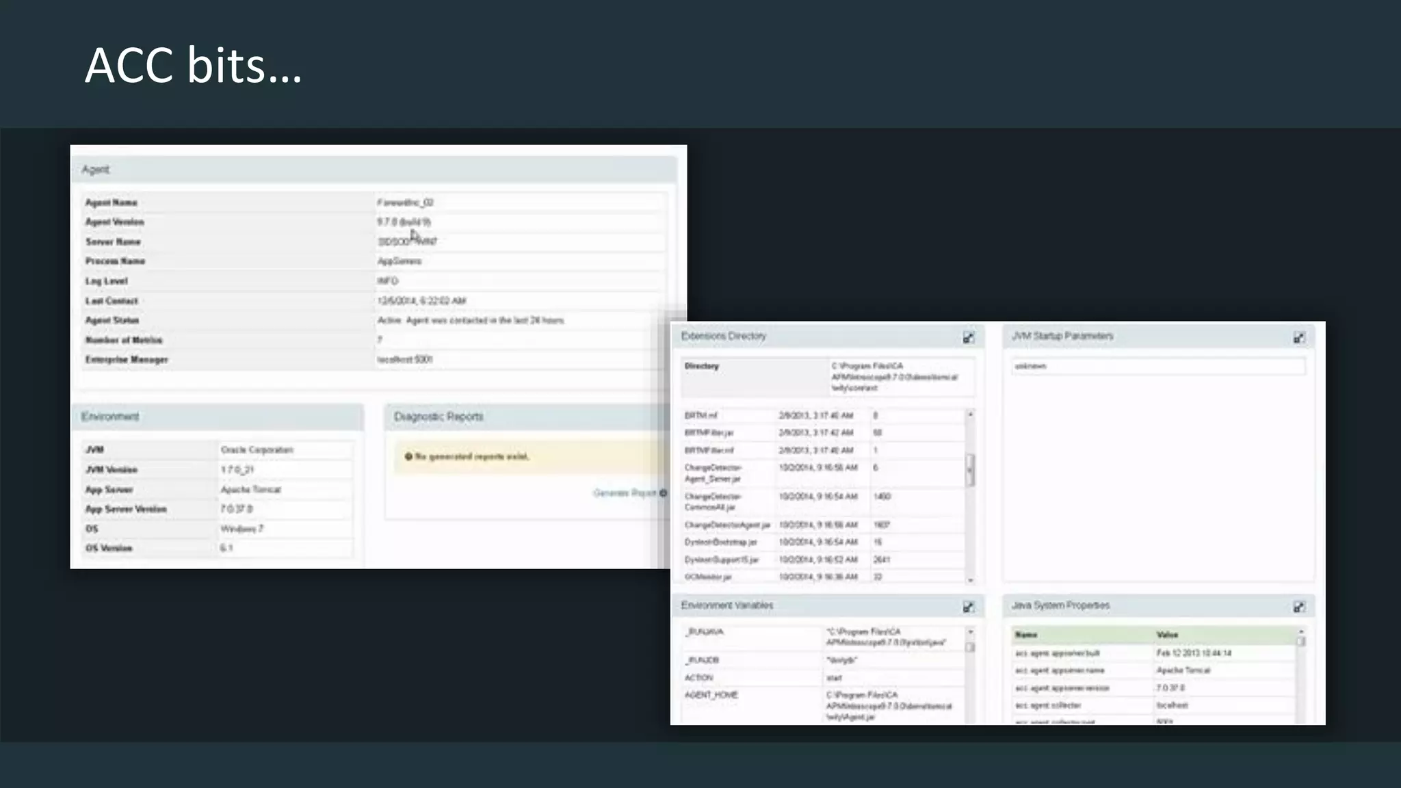Click the info icon in reports notice
Image resolution: width=1401 pixels, height=788 pixels.
click(x=408, y=456)
